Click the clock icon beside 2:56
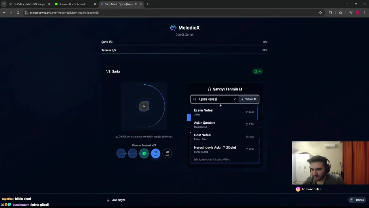The image size is (369, 208). tap(247, 149)
